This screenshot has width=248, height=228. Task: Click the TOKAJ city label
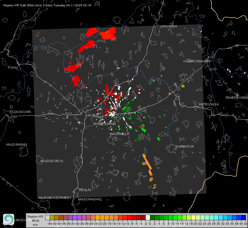(x=12, y=68)
